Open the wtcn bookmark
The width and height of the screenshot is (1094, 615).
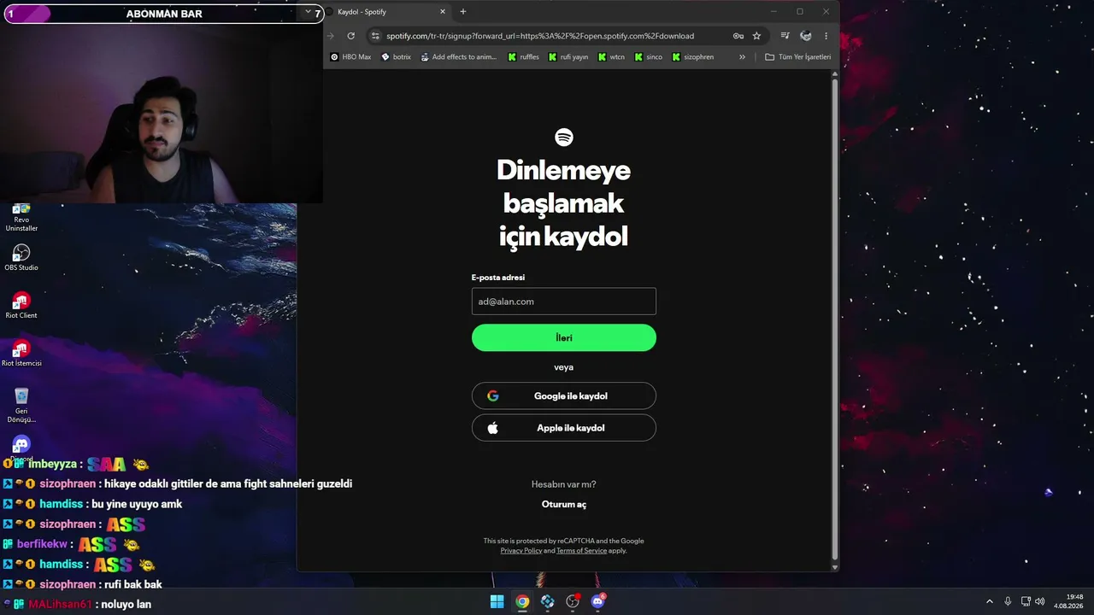click(611, 57)
